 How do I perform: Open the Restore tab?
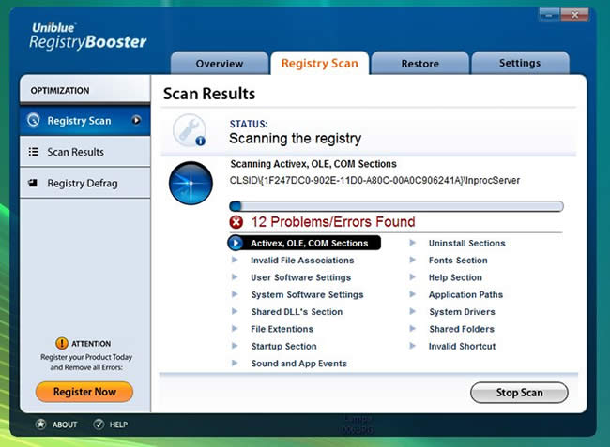coord(419,63)
